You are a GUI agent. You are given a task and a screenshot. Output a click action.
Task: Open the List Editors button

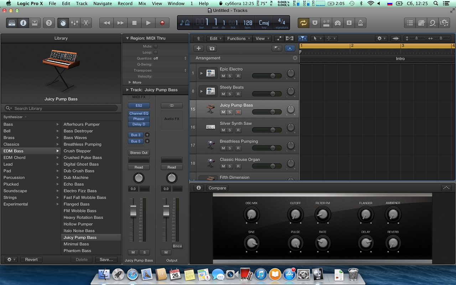tap(410, 23)
